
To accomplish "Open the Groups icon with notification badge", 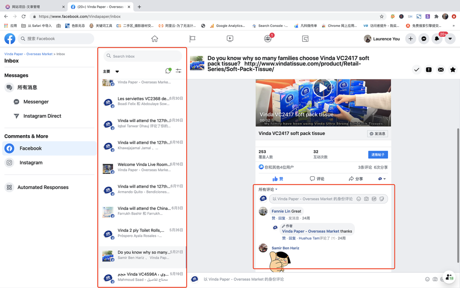I will click(x=268, y=38).
